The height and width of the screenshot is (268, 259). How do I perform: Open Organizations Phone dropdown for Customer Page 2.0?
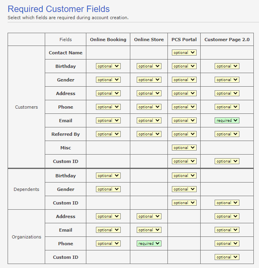pyautogui.click(x=227, y=243)
